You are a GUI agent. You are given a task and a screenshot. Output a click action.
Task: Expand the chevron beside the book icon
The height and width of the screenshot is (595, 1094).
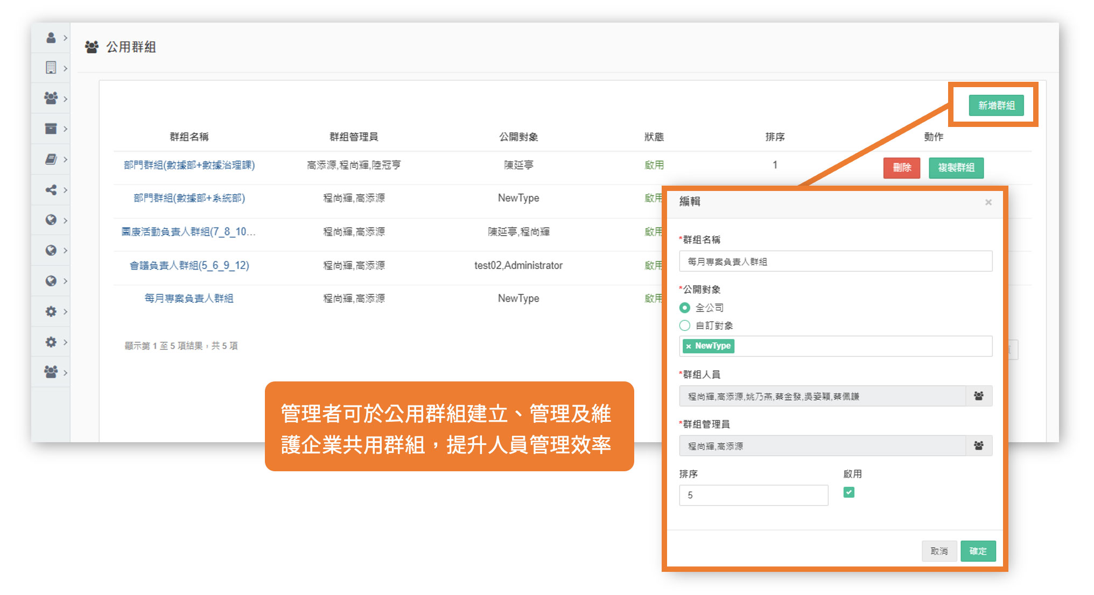click(x=65, y=160)
